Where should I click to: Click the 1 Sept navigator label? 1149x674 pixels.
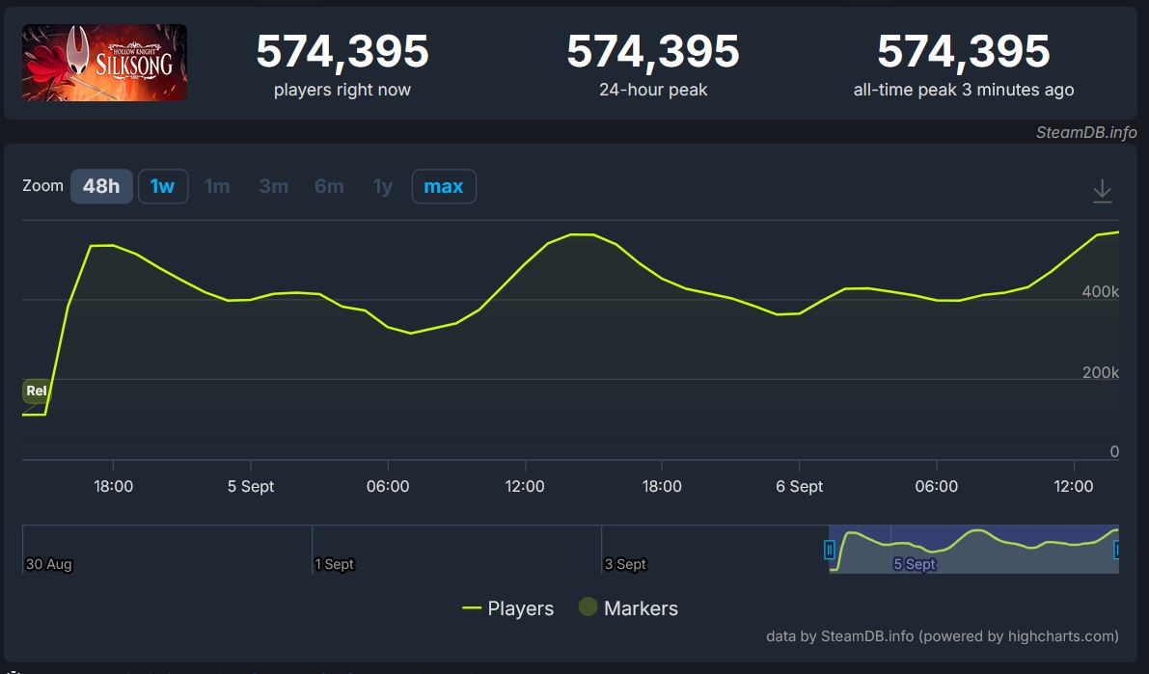coord(334,564)
